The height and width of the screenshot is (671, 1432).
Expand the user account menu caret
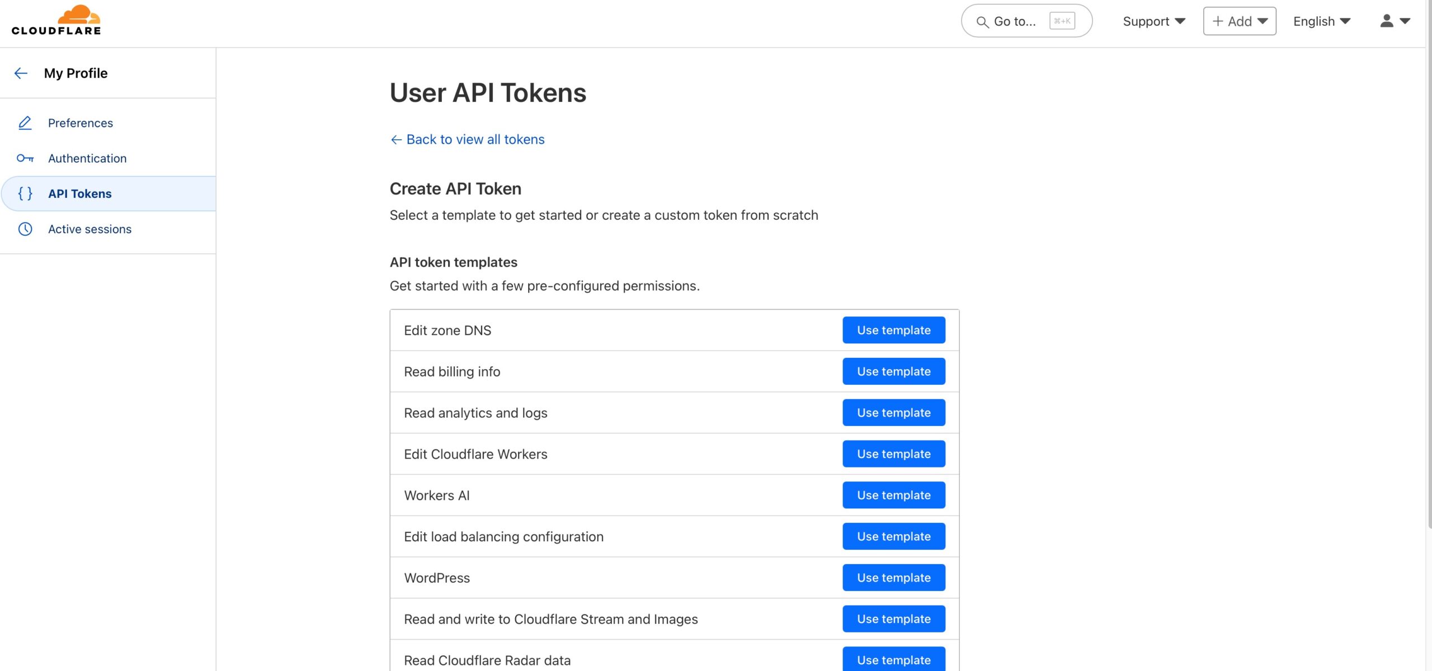click(x=1405, y=21)
